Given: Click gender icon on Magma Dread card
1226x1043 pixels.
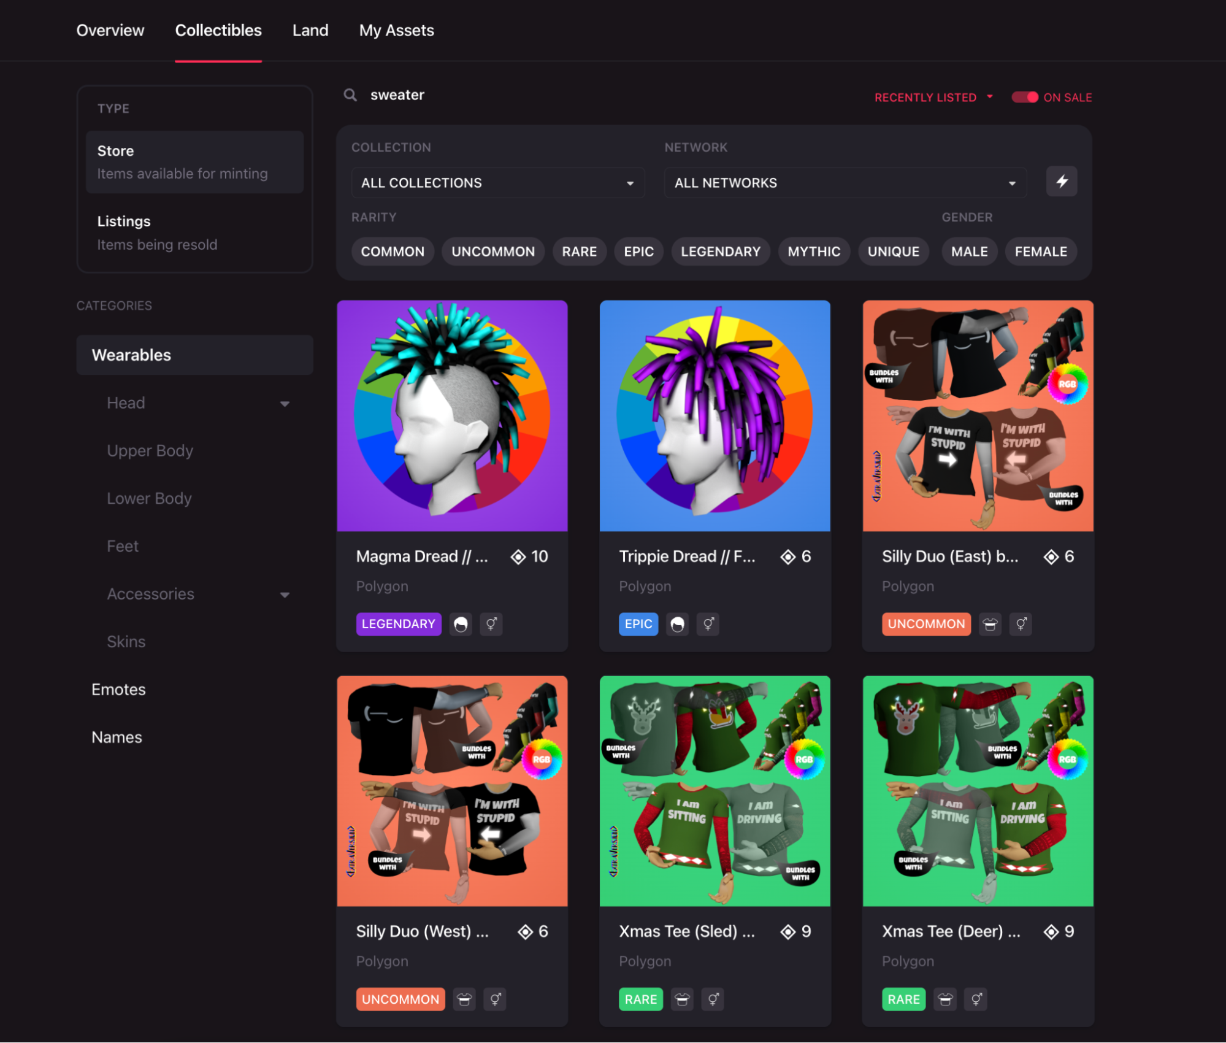Looking at the screenshot, I should (x=491, y=624).
